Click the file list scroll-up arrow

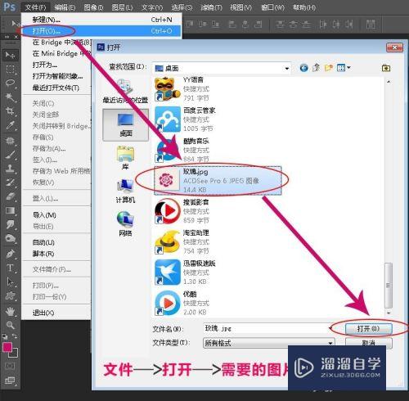click(389, 82)
